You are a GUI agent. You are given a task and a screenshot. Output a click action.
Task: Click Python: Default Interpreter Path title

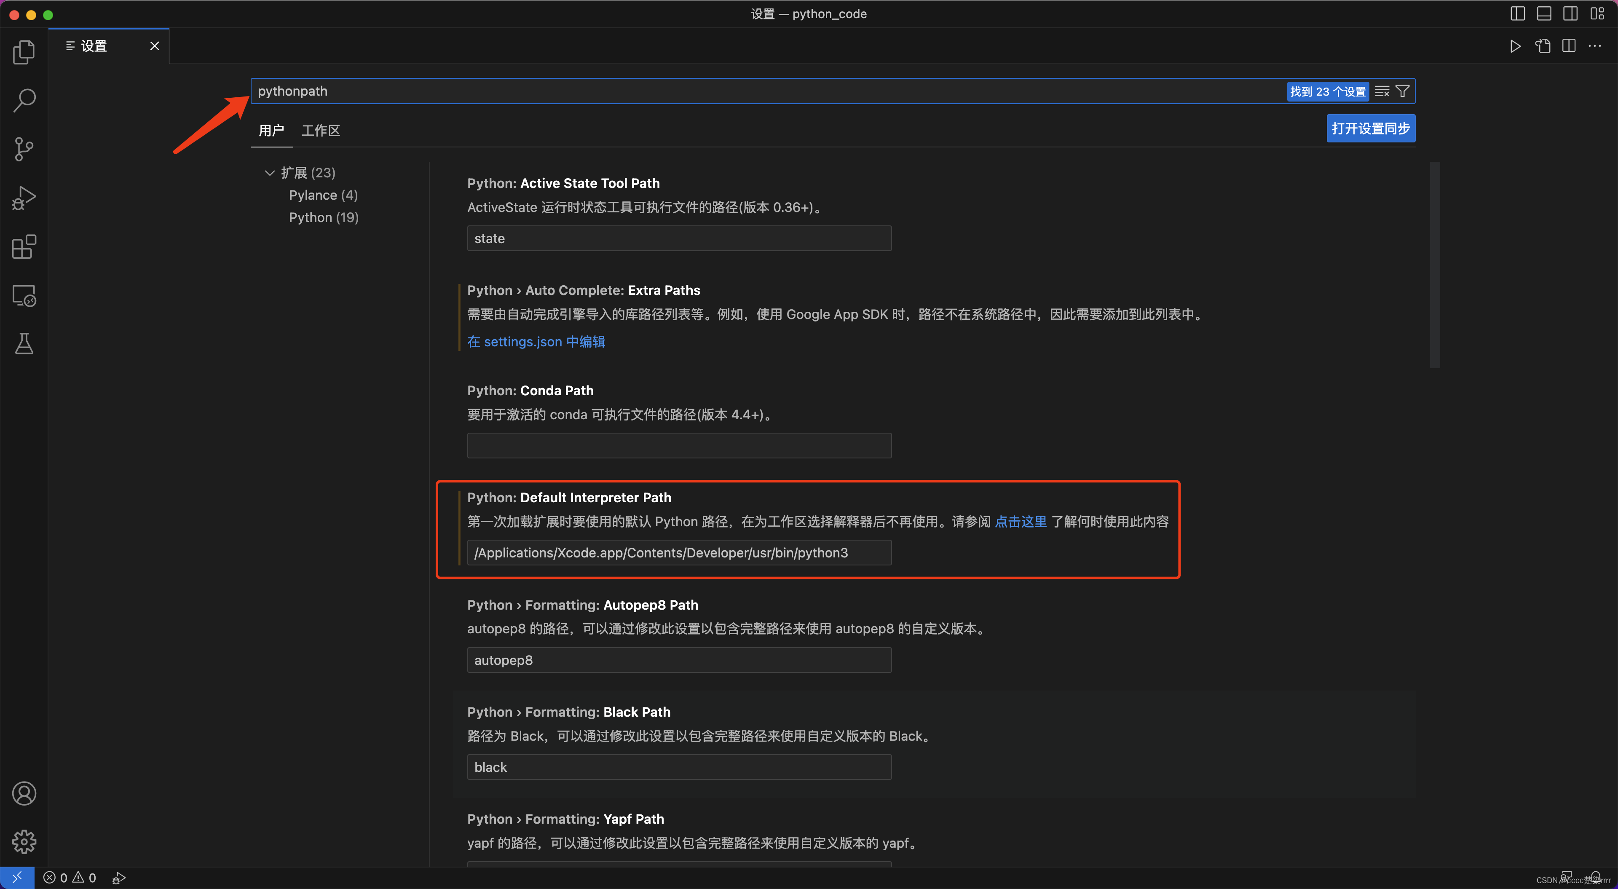(x=569, y=498)
